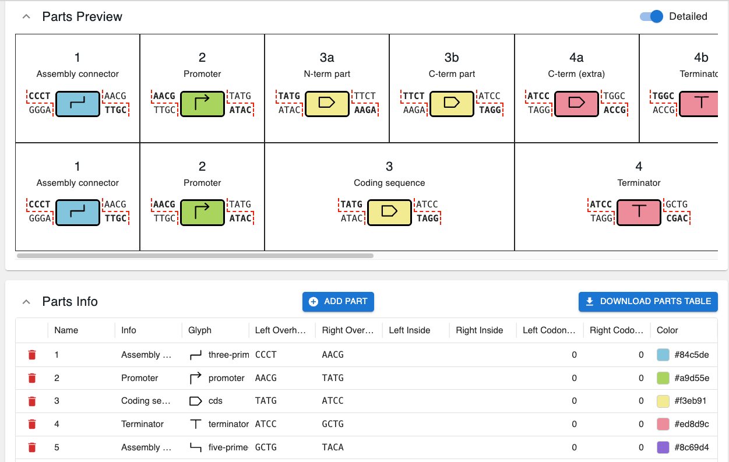The width and height of the screenshot is (729, 462).
Task: Click the pink C-term (extra) 4a glyph
Action: click(576, 103)
